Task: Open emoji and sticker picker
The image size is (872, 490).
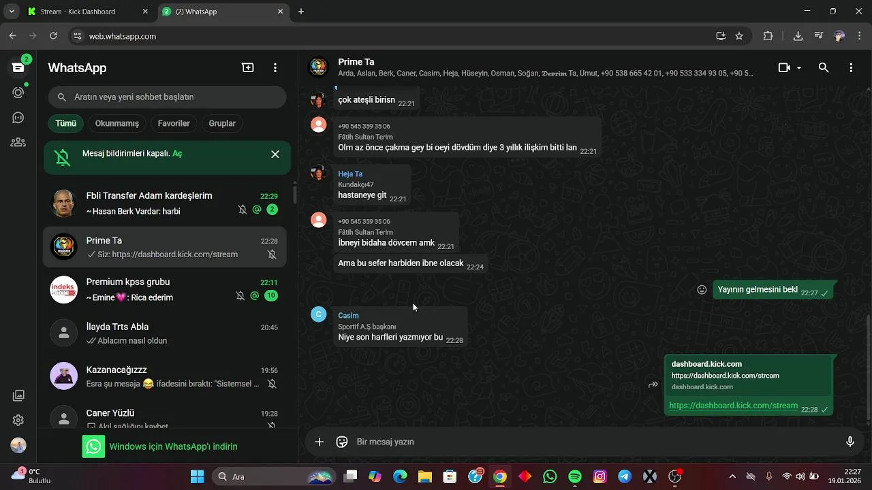Action: [x=342, y=442]
